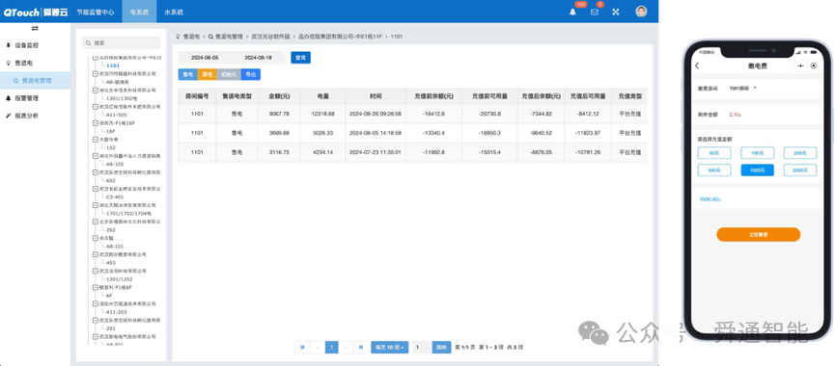The width and height of the screenshot is (835, 366).
Task: Open 报警管理 in the sidebar
Action: coord(27,98)
